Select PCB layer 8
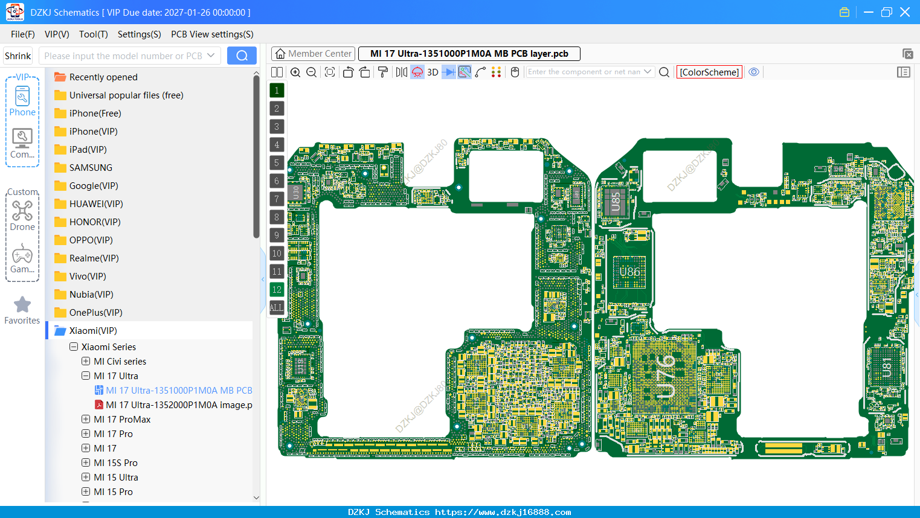 (x=277, y=217)
